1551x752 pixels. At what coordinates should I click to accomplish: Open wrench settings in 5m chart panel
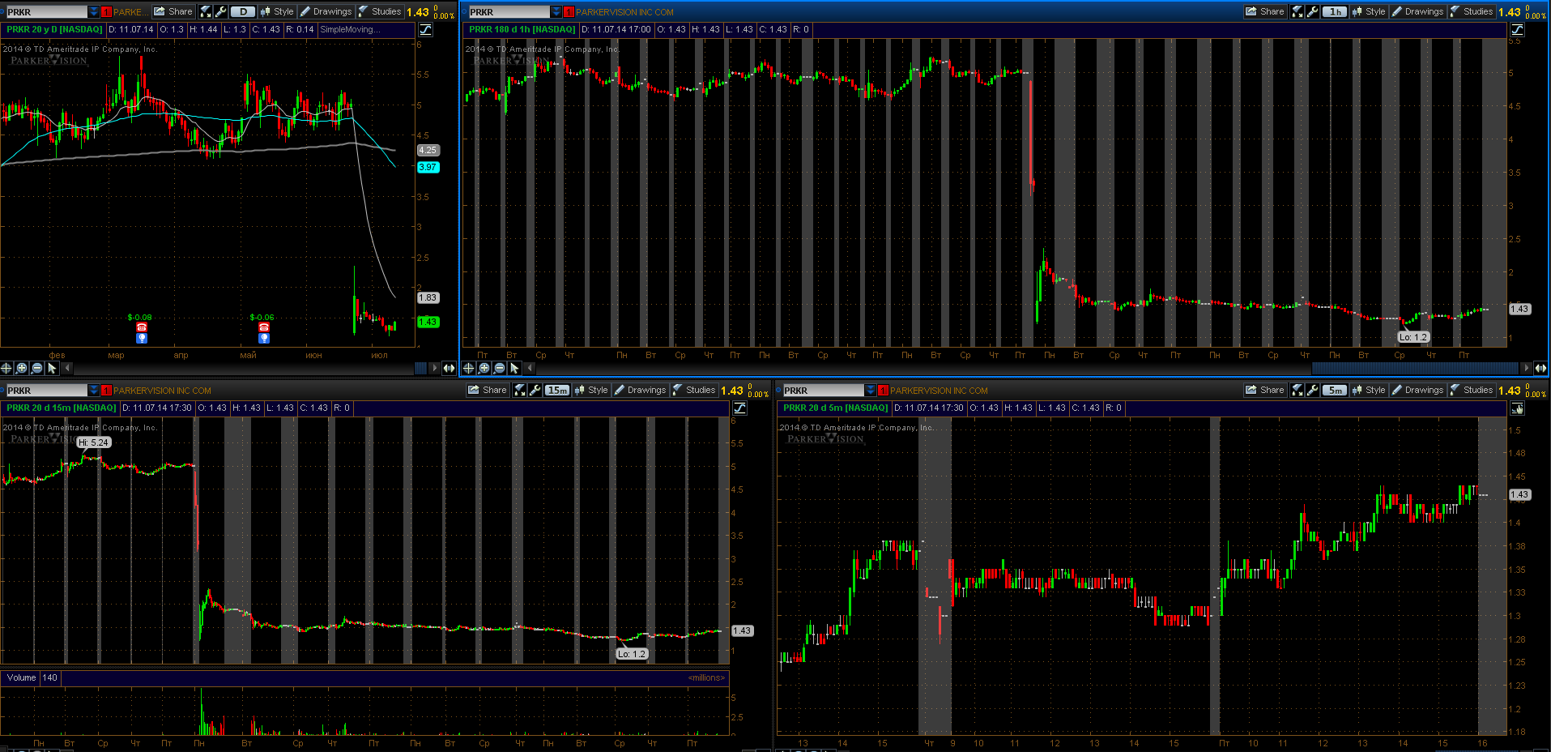click(x=1312, y=390)
